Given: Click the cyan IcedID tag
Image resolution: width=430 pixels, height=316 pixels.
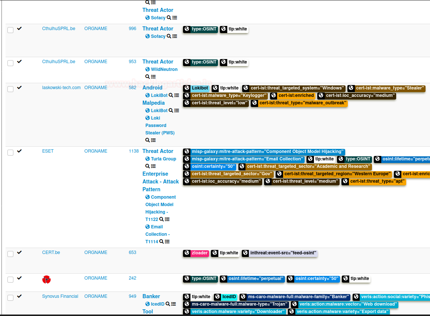Looking at the screenshot, I should [x=229, y=297].
